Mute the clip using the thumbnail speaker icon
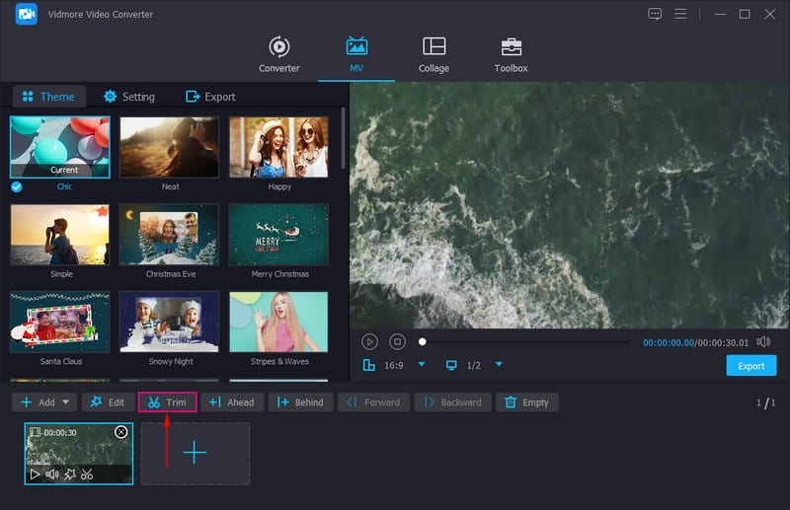This screenshot has width=790, height=510. tap(52, 474)
